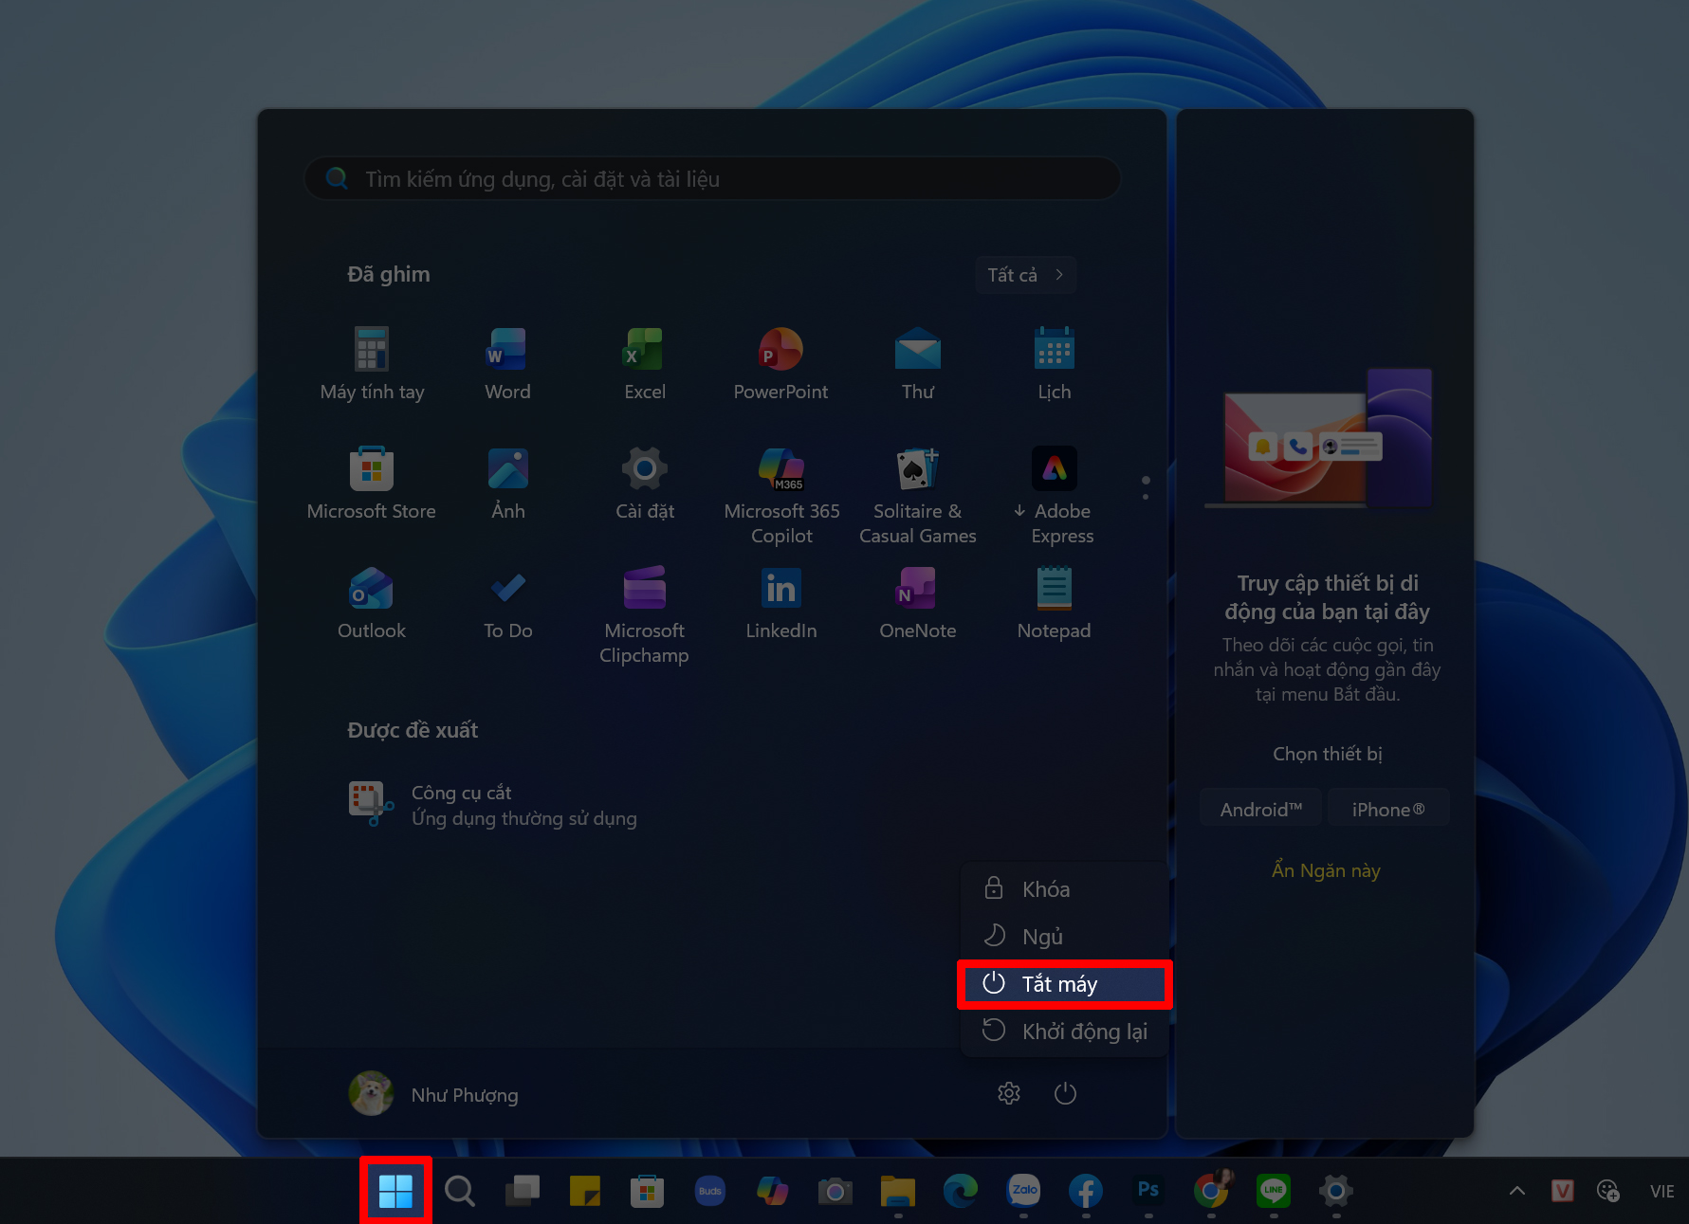Viewport: 1689px width, 1224px height.
Task: Expand hidden system tray icons
Action: pyautogui.click(x=1516, y=1191)
